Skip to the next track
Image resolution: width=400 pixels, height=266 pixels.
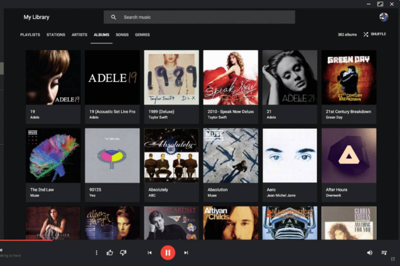(186, 253)
